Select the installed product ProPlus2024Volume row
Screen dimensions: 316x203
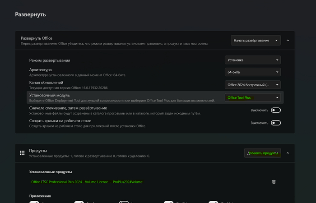point(87,182)
